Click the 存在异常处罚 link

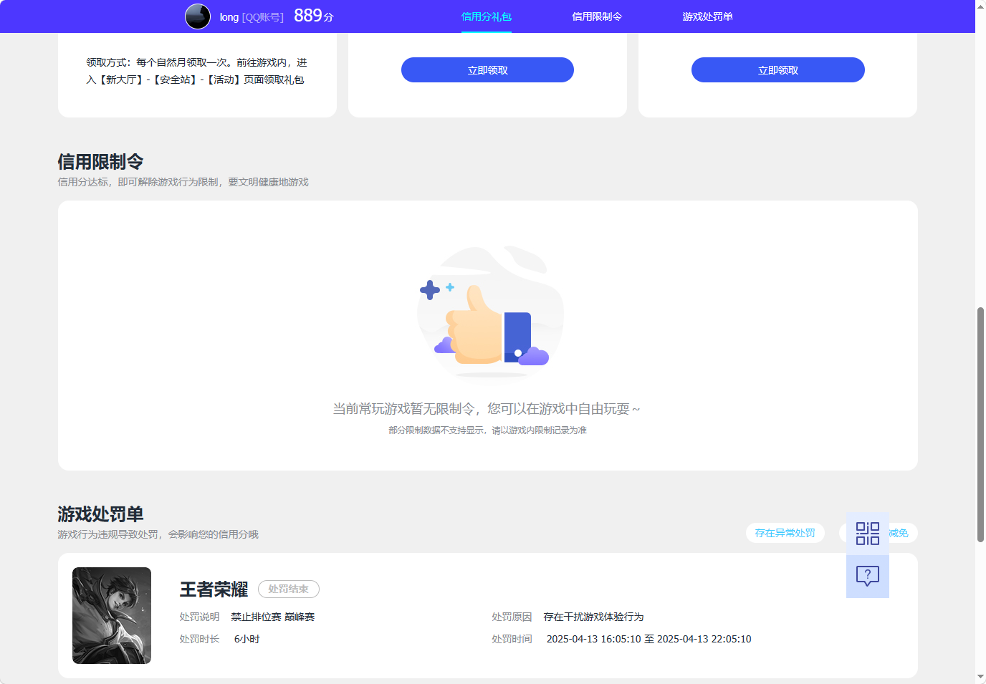[785, 533]
